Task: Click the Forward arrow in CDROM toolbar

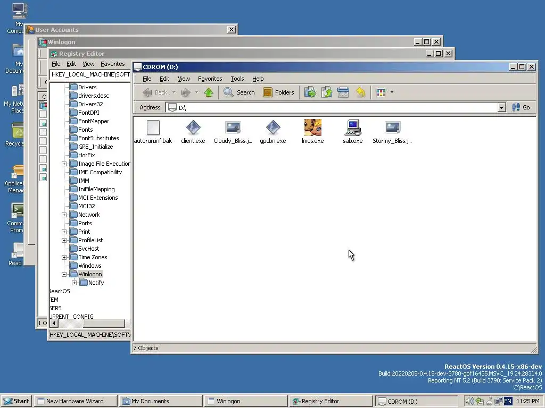Action: click(x=186, y=92)
